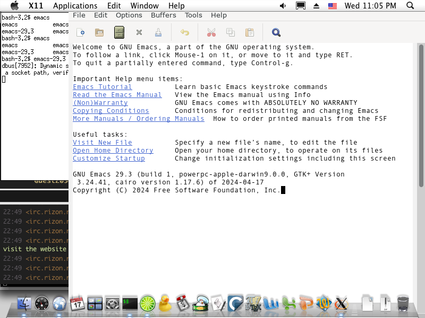Click the clock showing Wed 11:05 PM
Viewport: 425px width, 318px height.
pyautogui.click(x=370, y=6)
